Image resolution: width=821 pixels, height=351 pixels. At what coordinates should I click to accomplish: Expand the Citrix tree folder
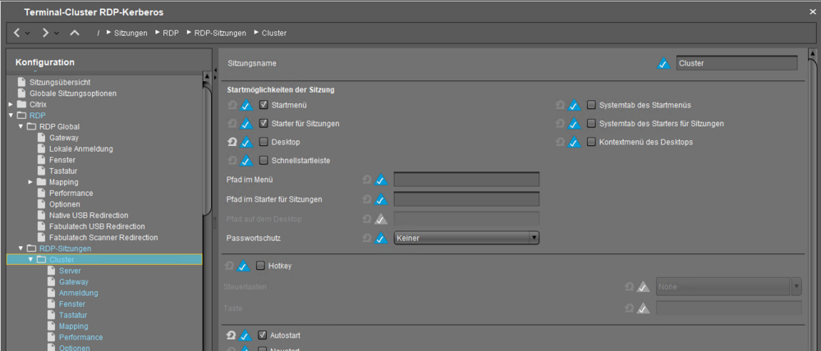(11, 105)
